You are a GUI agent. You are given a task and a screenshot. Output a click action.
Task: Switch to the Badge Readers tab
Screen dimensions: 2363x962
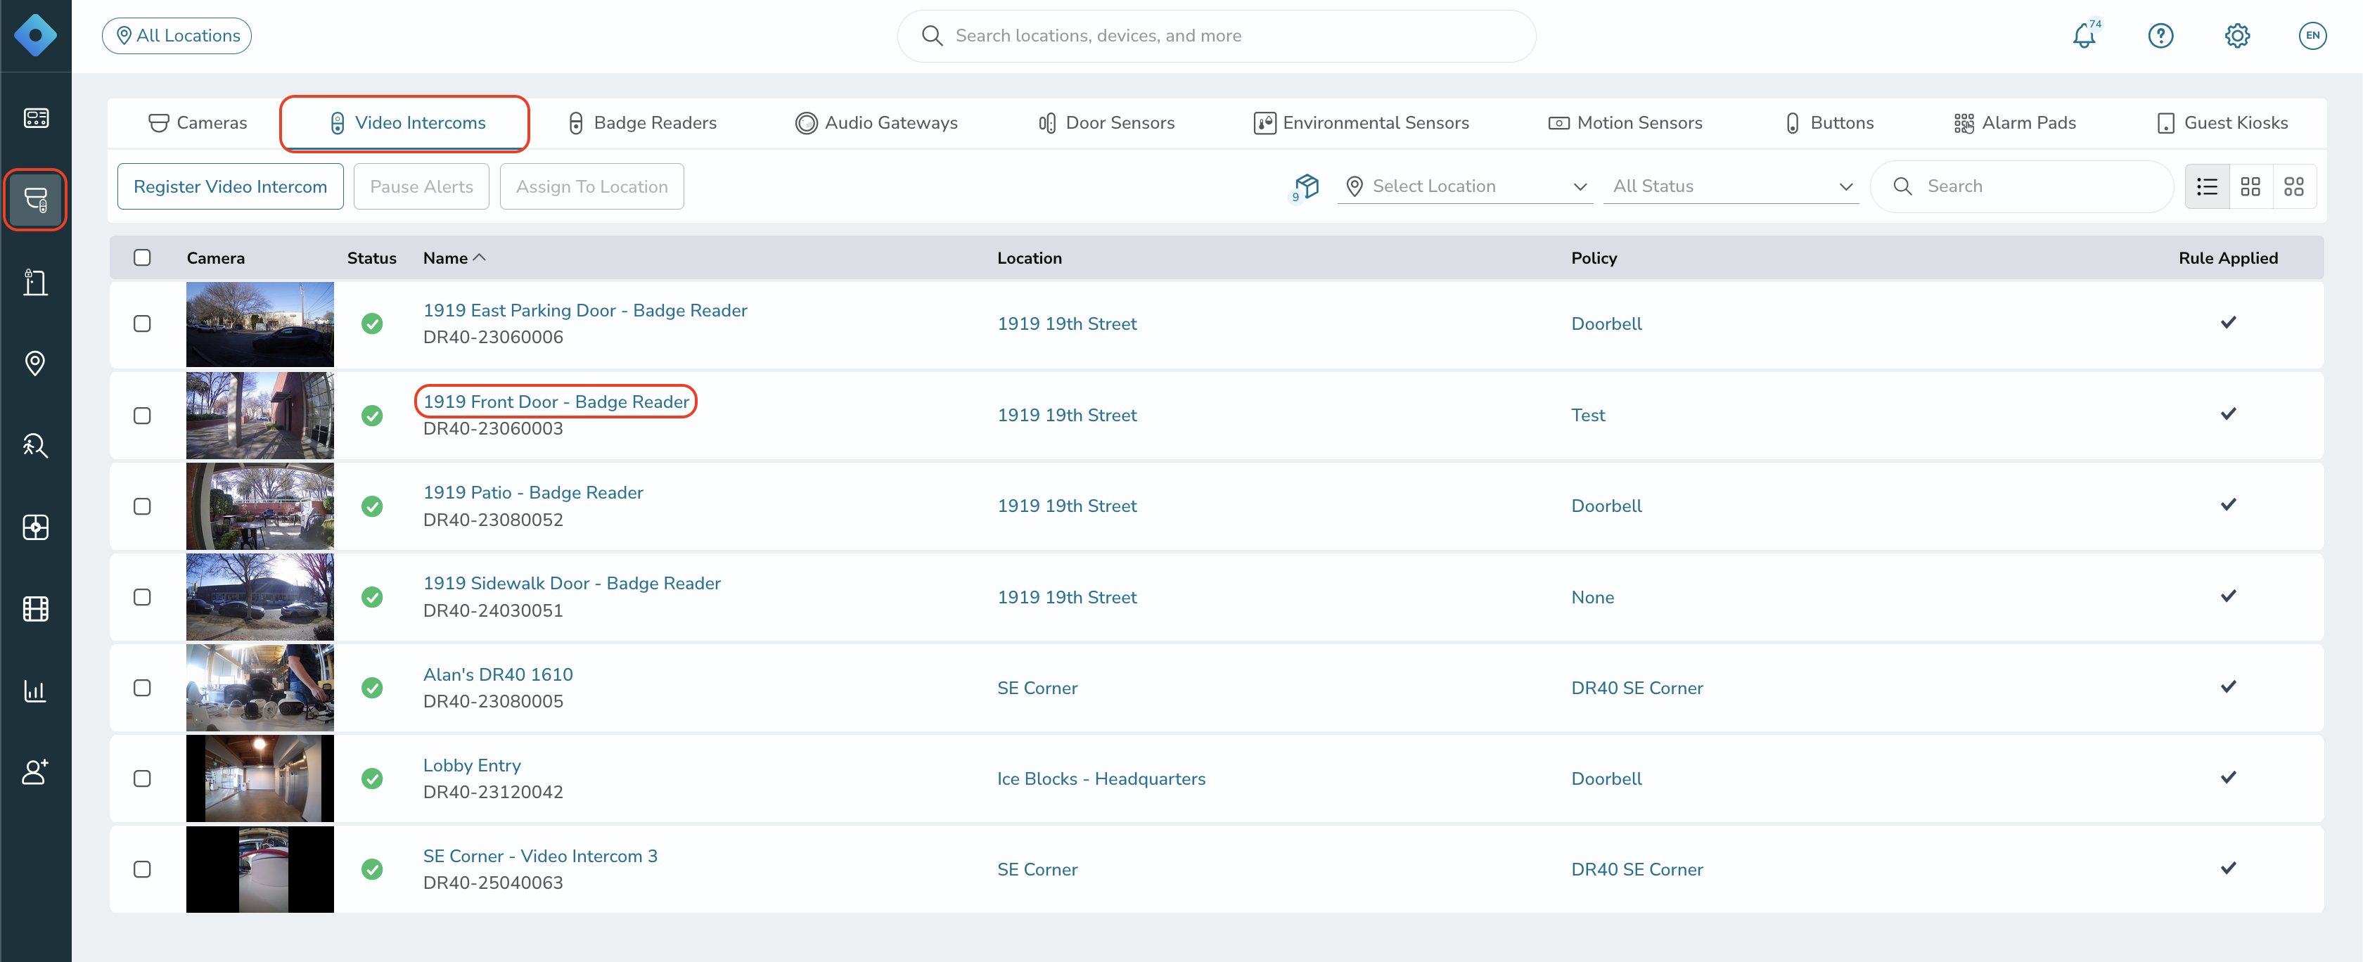[x=642, y=123]
